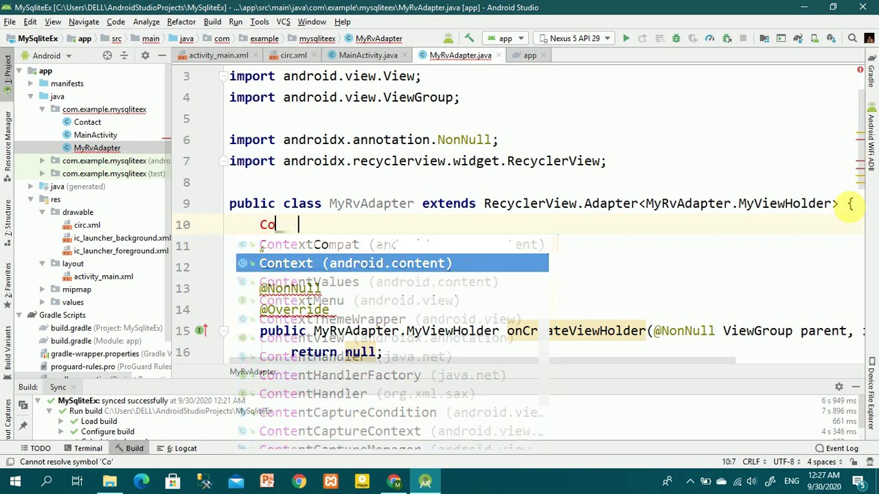Hide the Project panel with minus icon
Image resolution: width=879 pixels, height=494 pixels.
[x=162, y=56]
